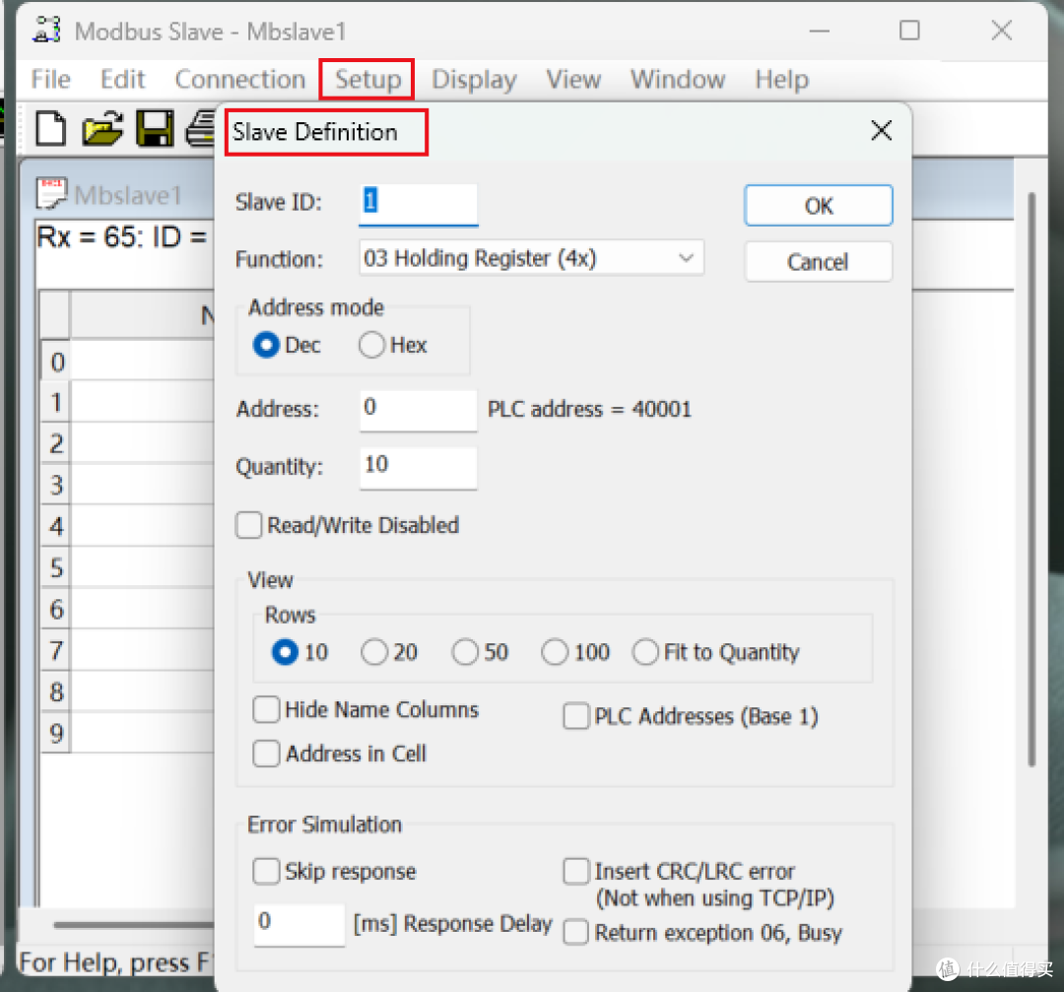Click the PLC address = 40001 text

click(590, 409)
